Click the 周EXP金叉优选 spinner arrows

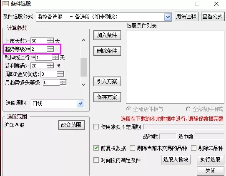pos(60,74)
